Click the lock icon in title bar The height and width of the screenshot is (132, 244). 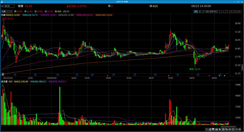tap(2, 2)
